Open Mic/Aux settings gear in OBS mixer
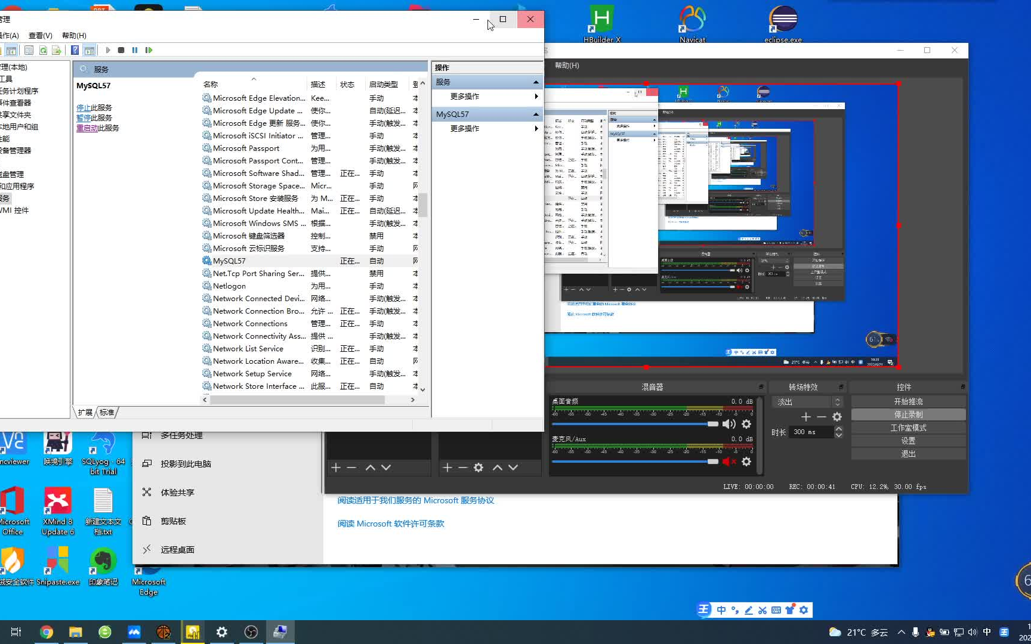 click(746, 462)
